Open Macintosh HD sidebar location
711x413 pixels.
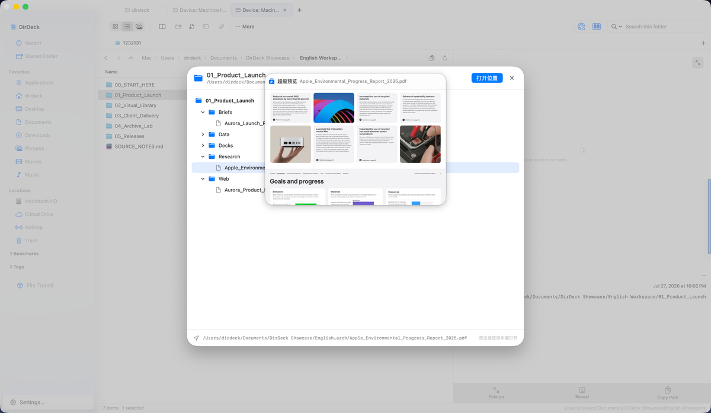[x=41, y=201]
